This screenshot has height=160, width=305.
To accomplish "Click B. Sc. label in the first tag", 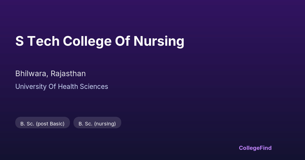I will click(x=27, y=124).
